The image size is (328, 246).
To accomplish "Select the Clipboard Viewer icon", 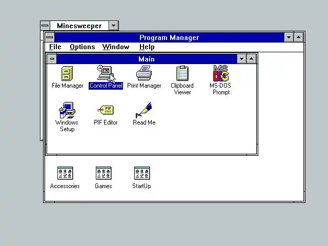I will point(182,73).
